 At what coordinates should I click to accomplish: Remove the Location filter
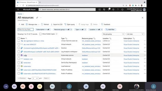[102, 30]
